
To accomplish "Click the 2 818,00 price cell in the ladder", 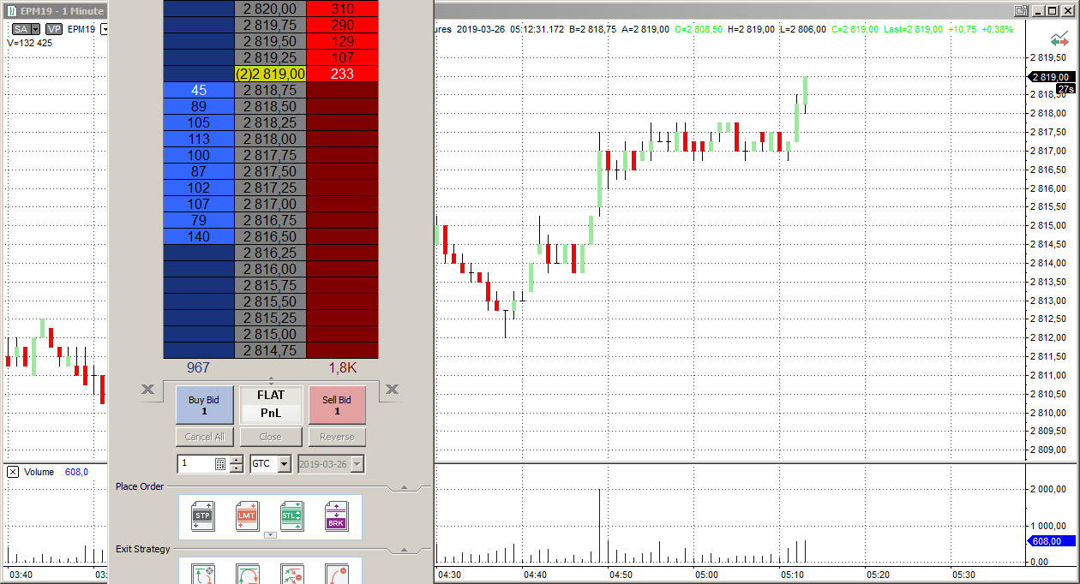I will tap(270, 140).
